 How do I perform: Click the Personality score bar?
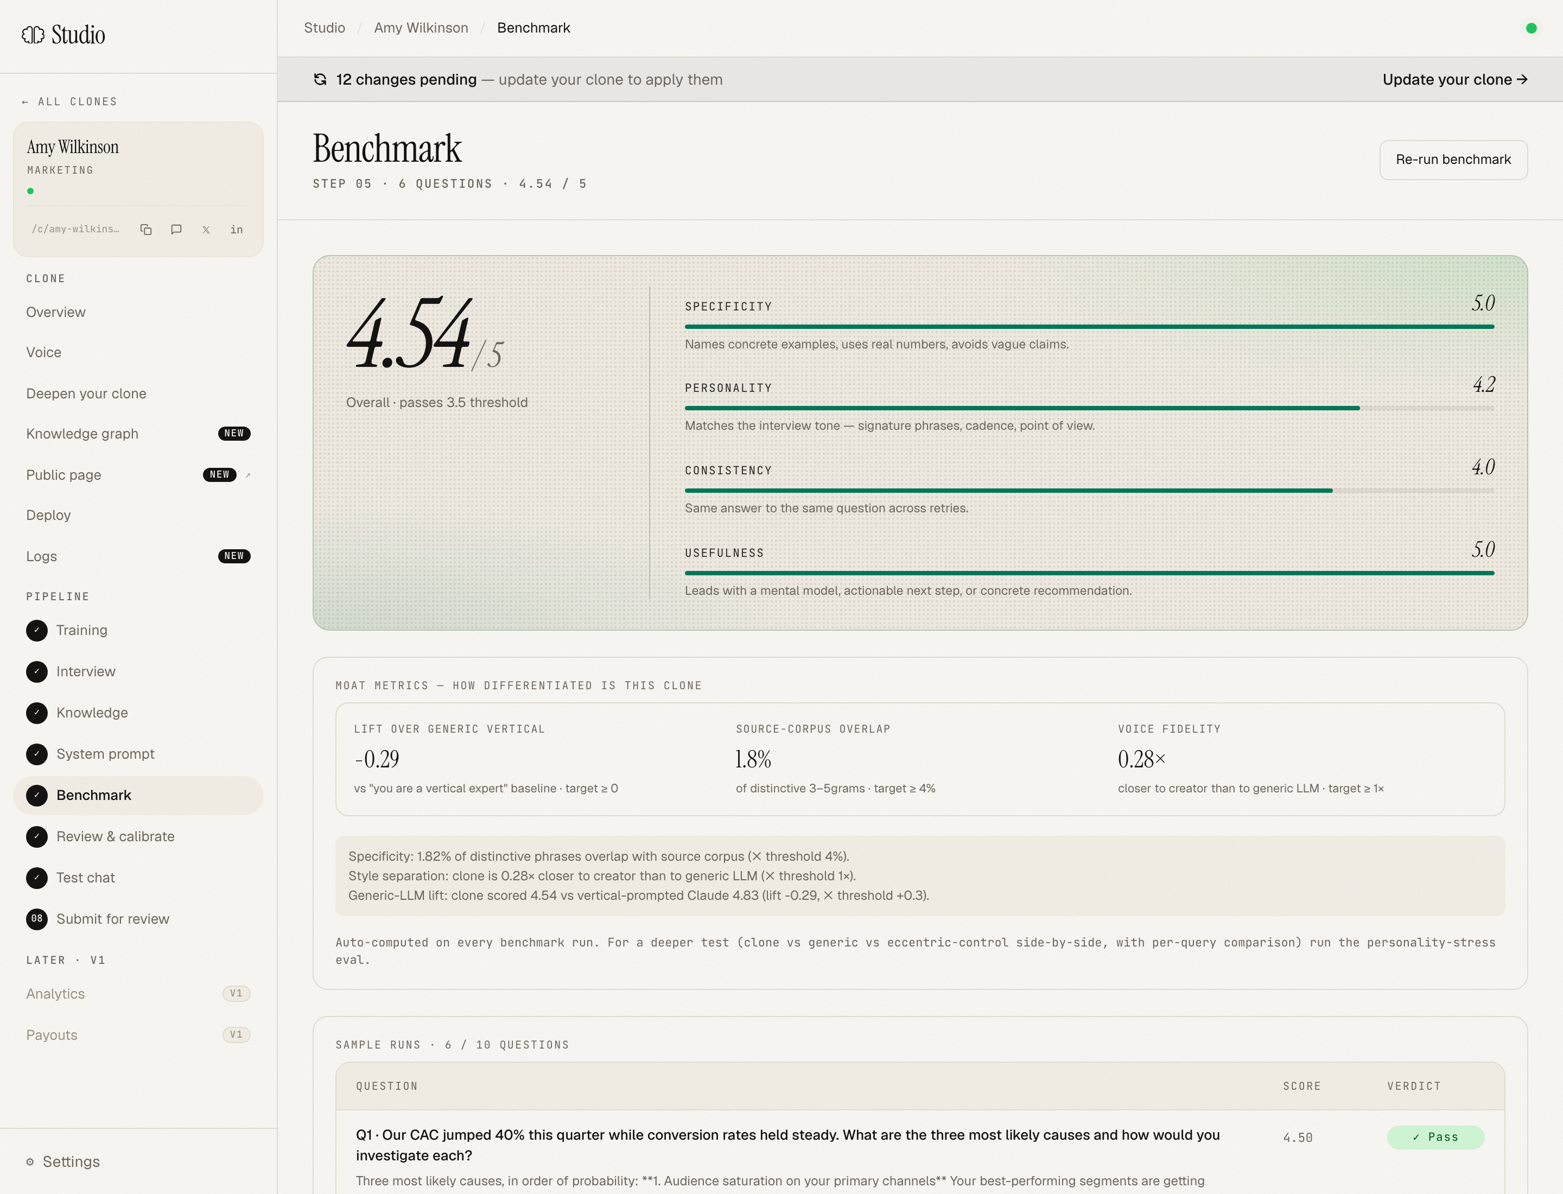(1089, 409)
